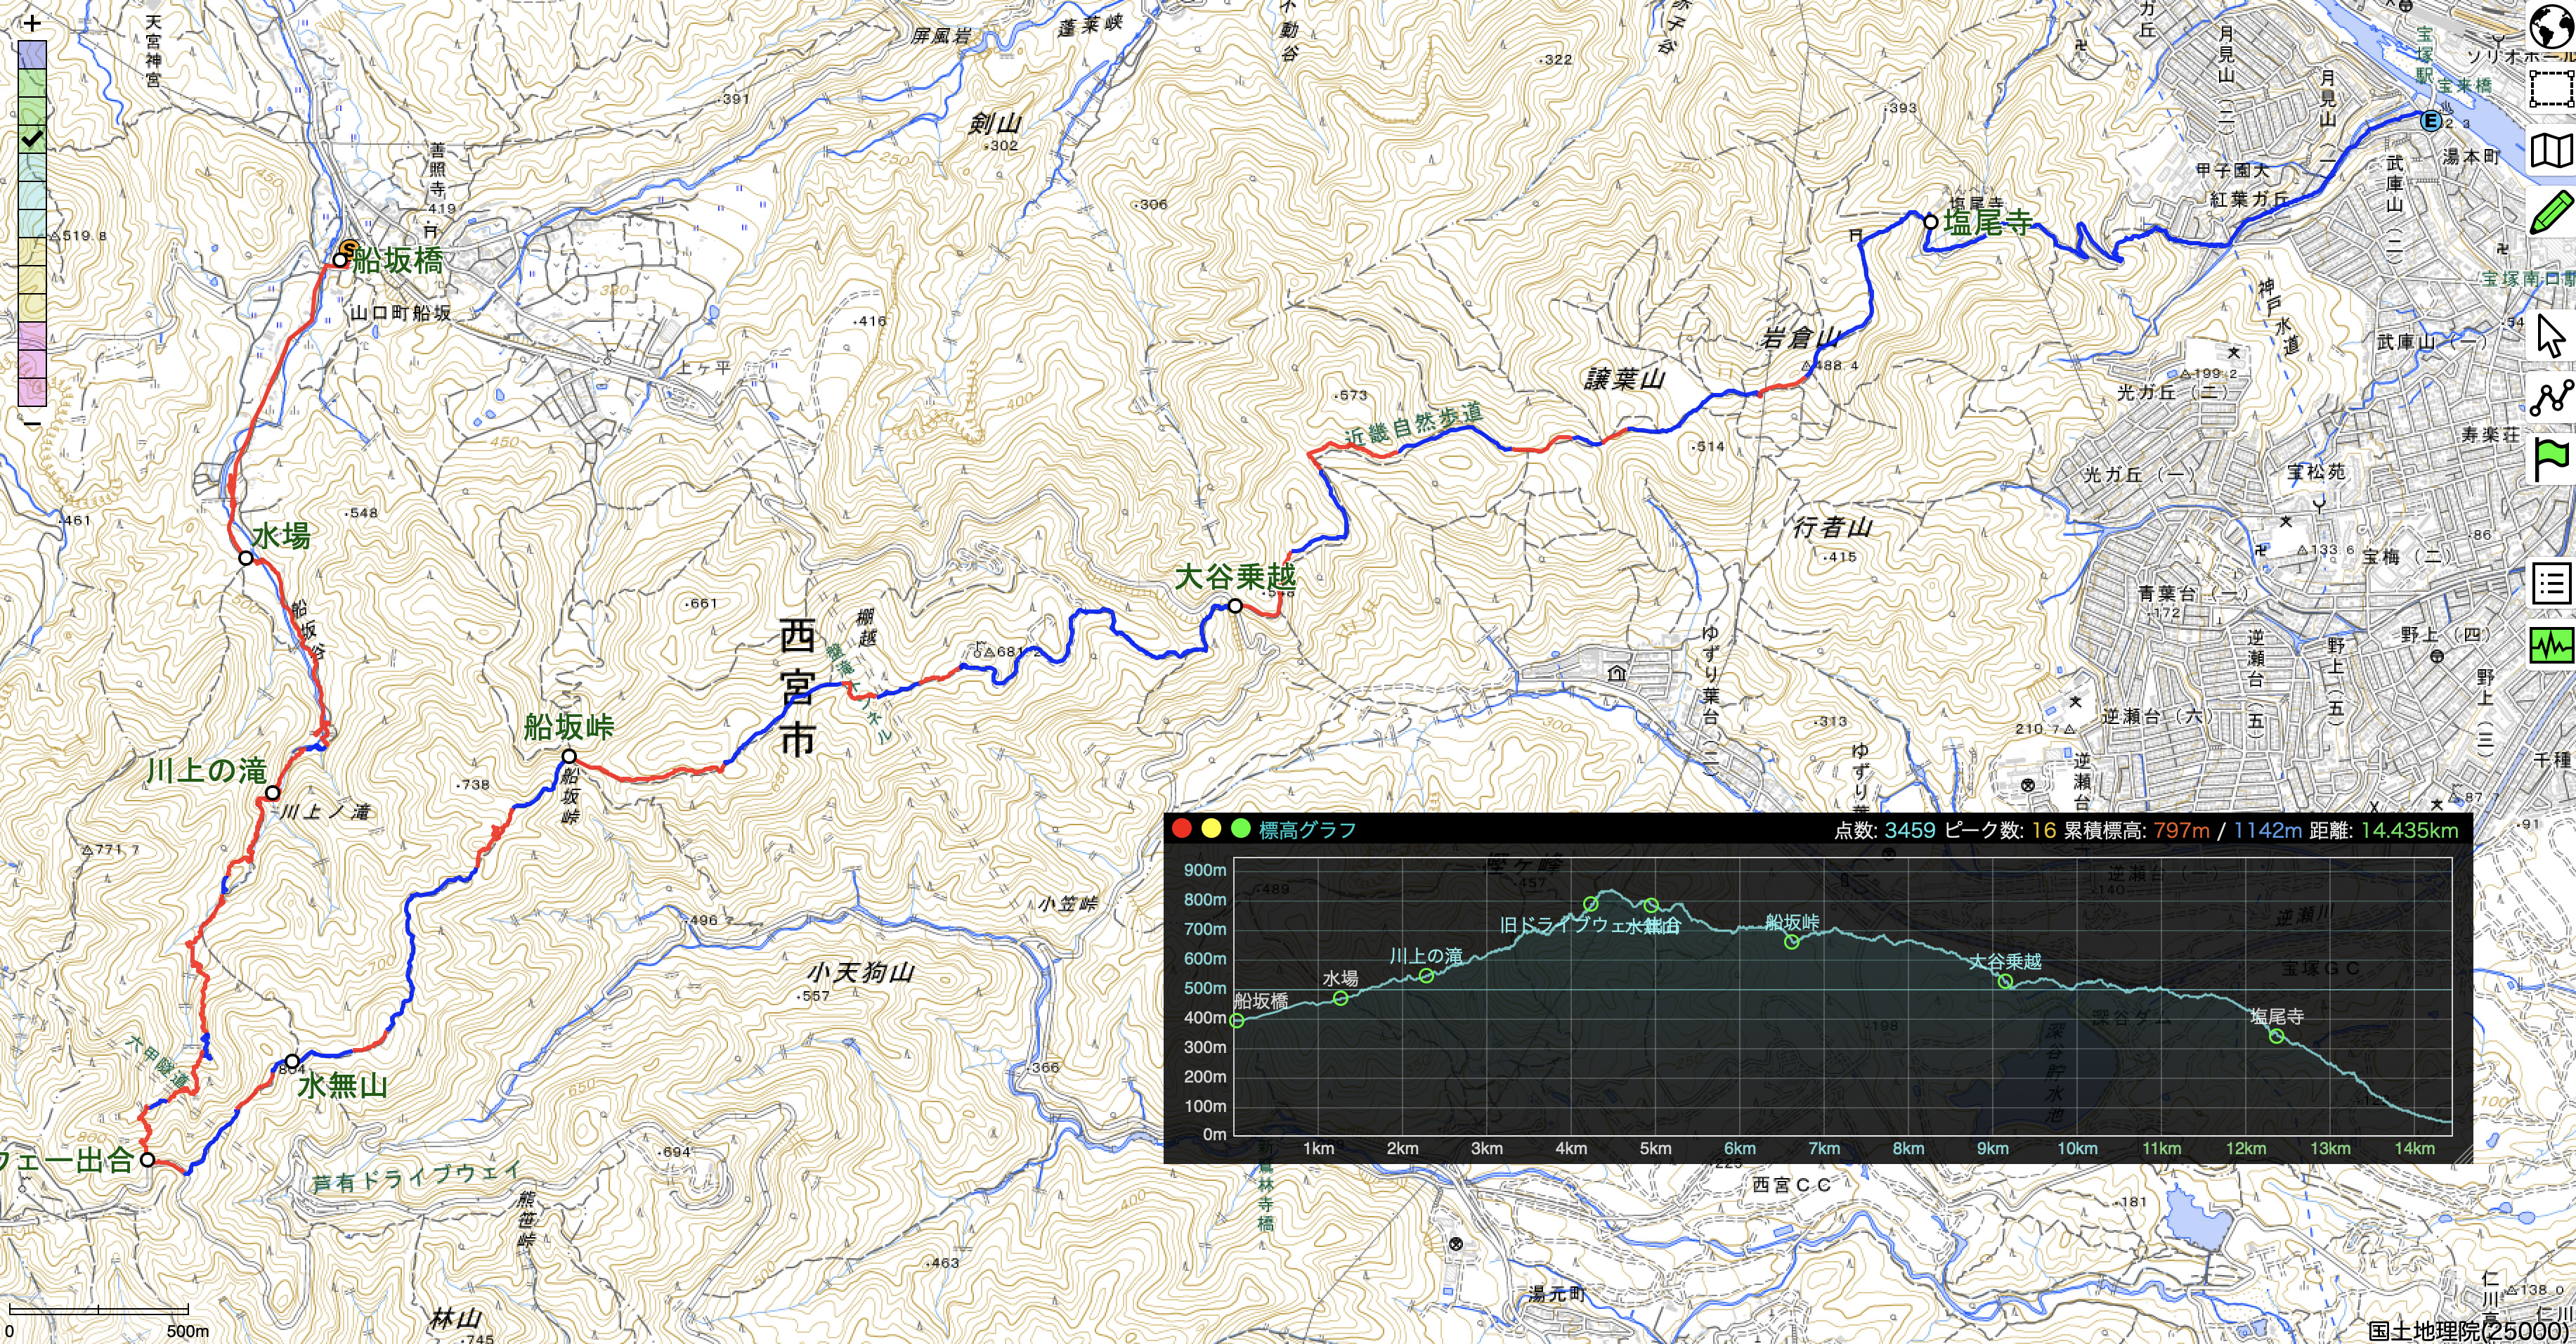This screenshot has width=2576, height=1344.
Task: Open the list panel icon
Action: point(2551,583)
